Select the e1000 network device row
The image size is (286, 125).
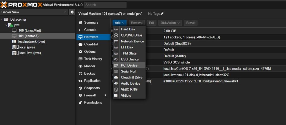pyautogui.click(x=198, y=81)
